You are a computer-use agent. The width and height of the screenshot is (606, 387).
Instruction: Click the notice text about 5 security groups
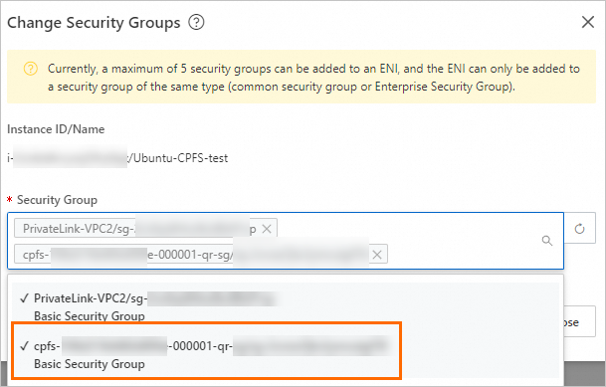coord(313,78)
